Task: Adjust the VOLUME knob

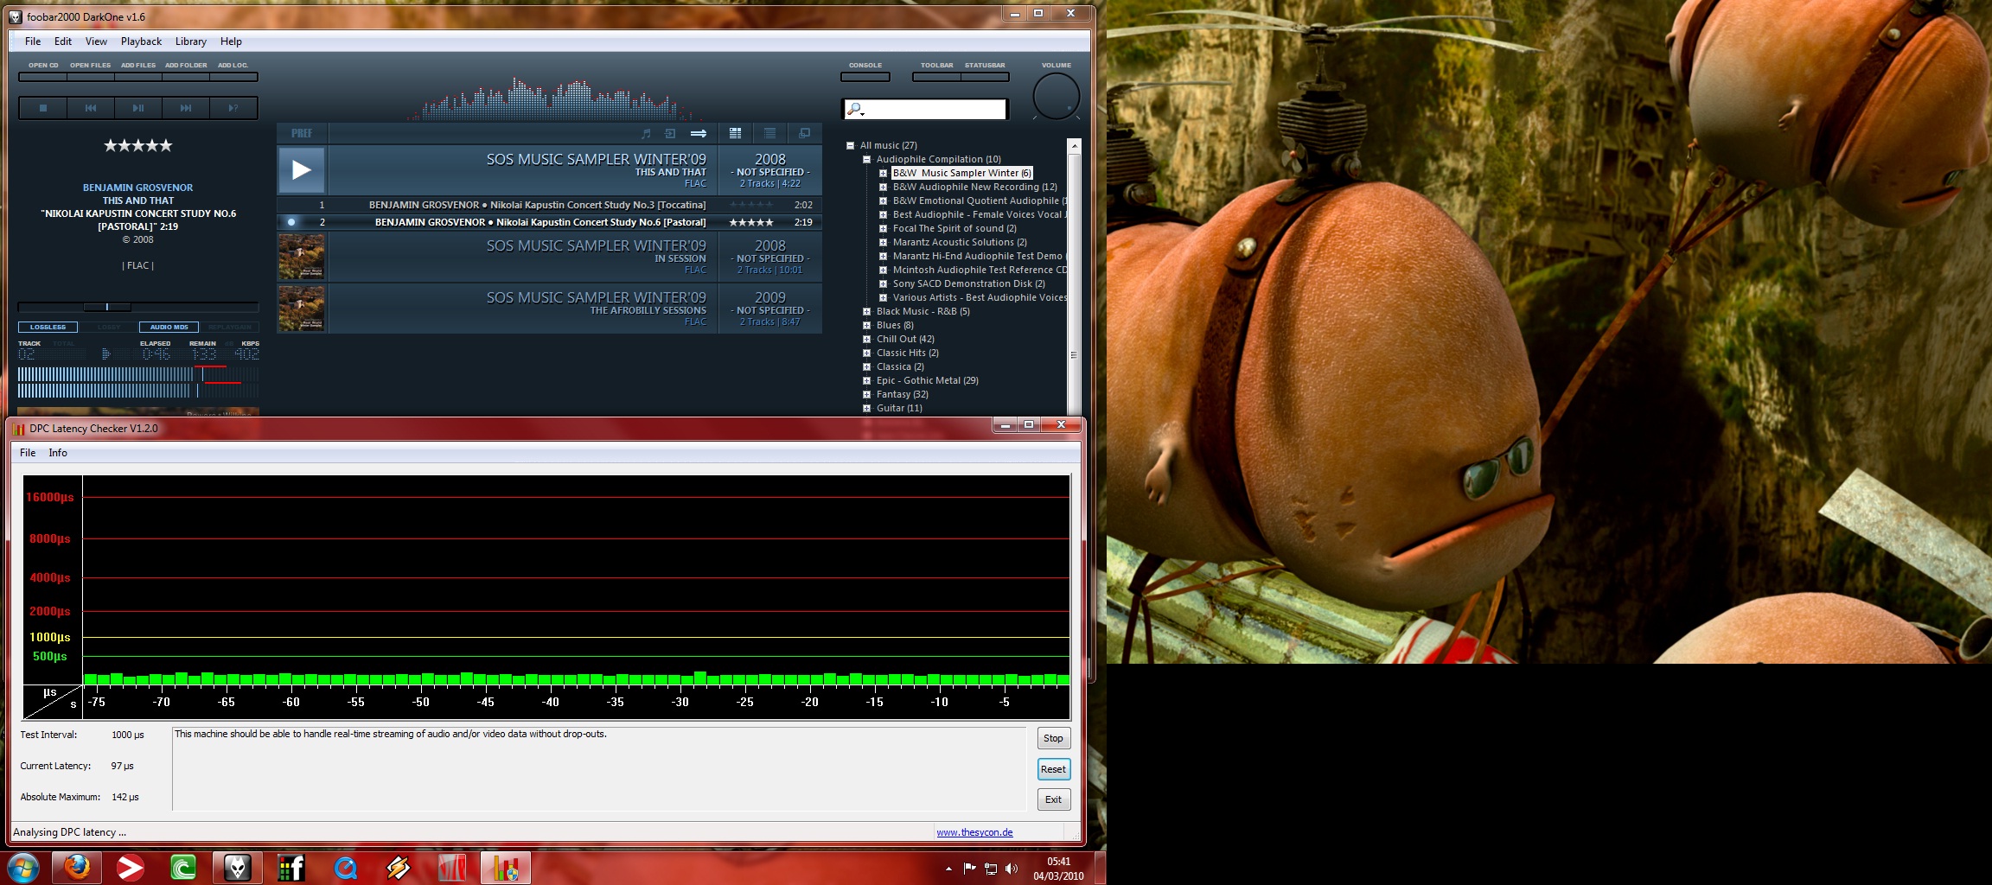Action: pos(1057,97)
